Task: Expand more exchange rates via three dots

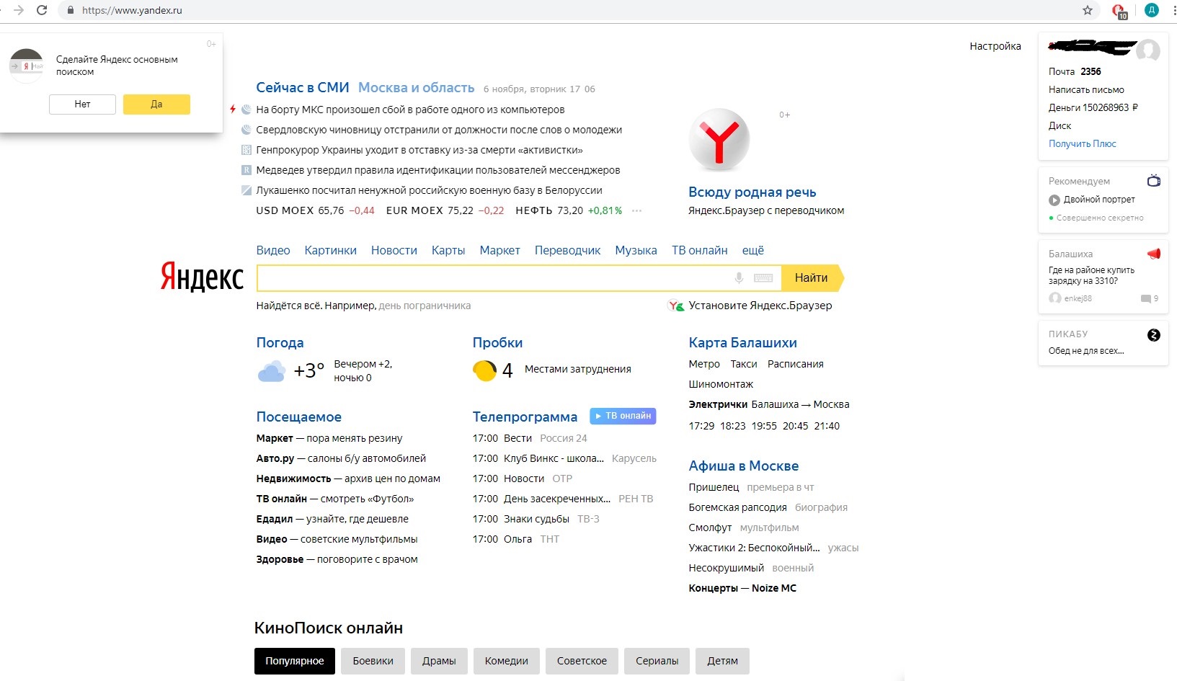Action: click(x=636, y=210)
